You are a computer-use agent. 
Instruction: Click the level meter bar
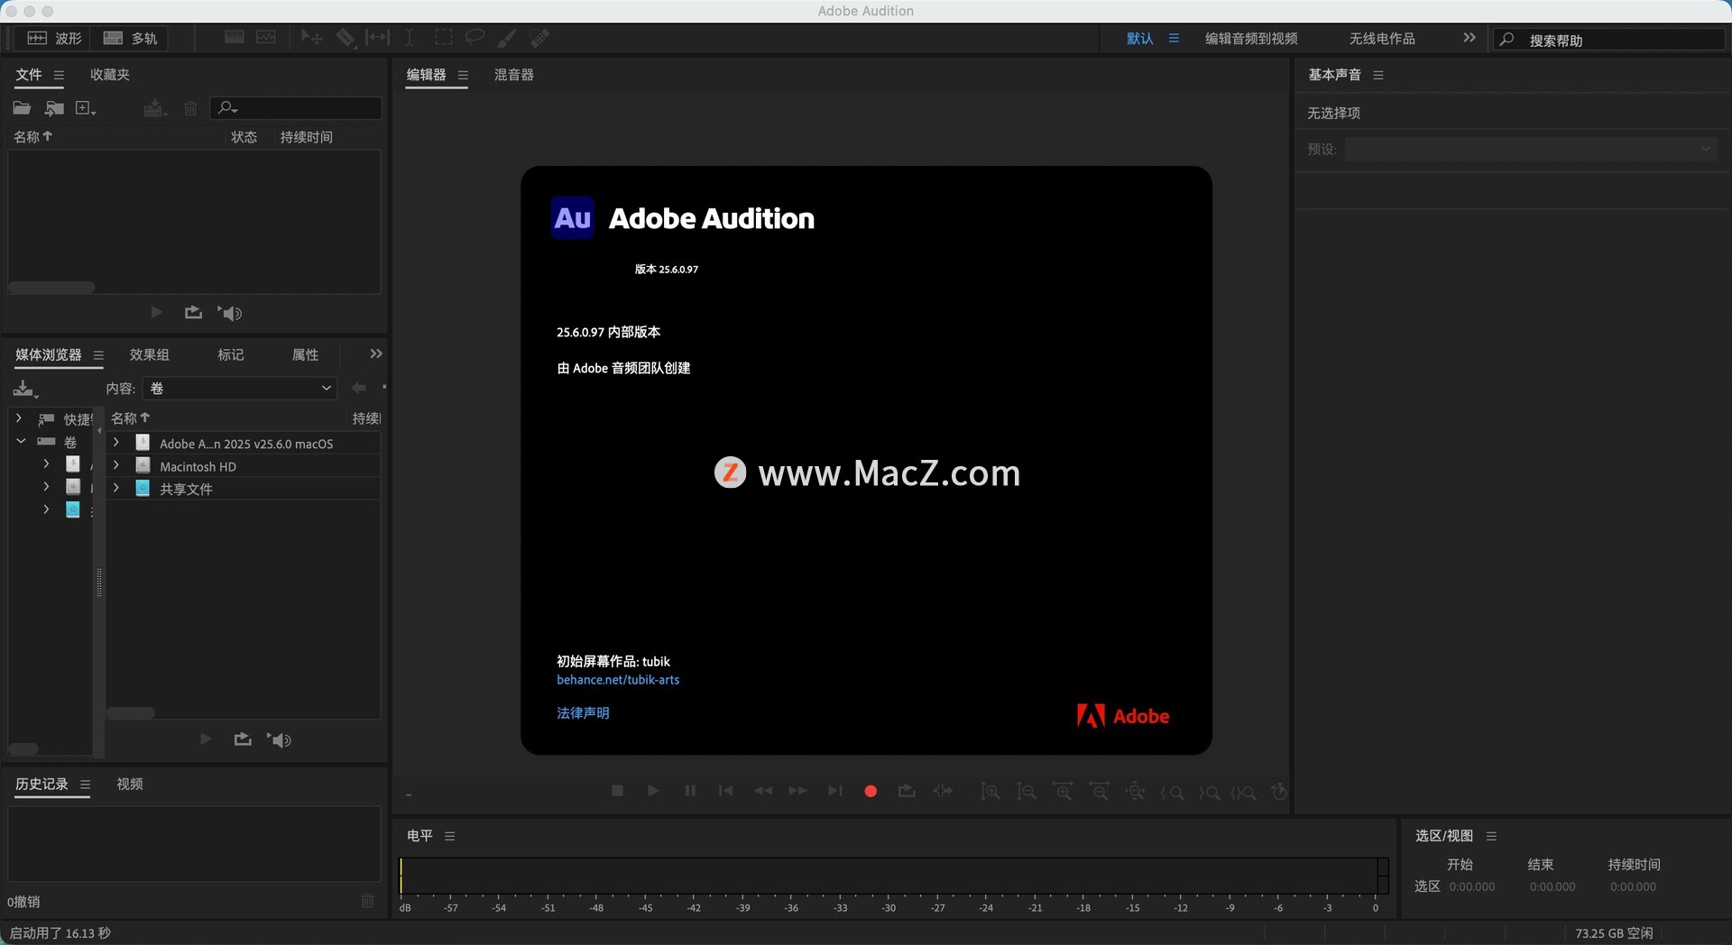889,876
